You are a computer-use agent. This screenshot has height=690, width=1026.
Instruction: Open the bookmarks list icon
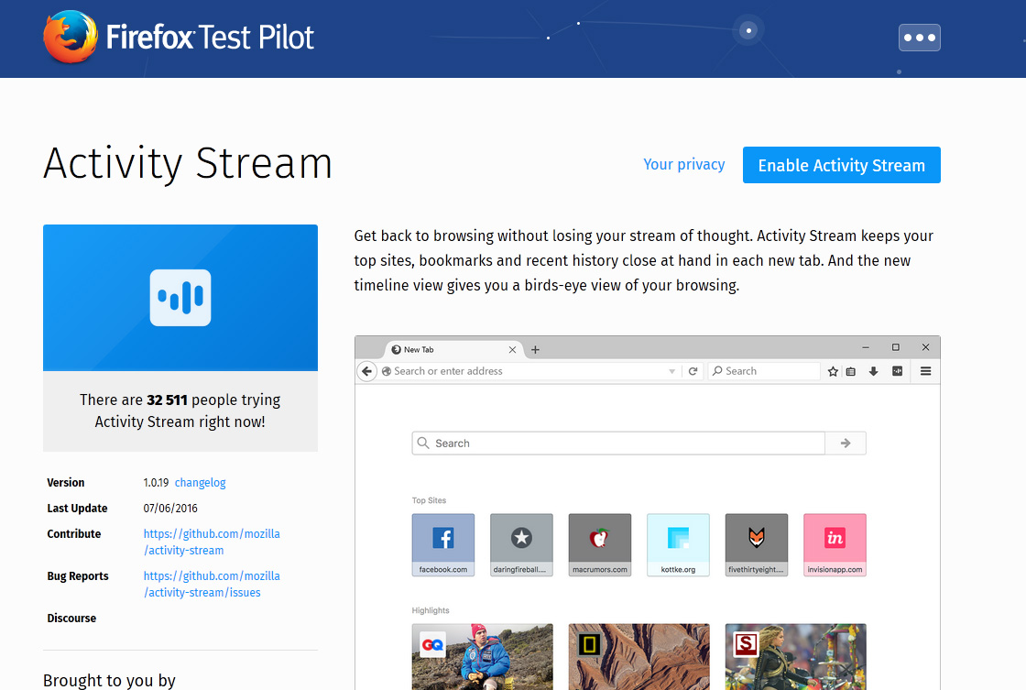851,371
